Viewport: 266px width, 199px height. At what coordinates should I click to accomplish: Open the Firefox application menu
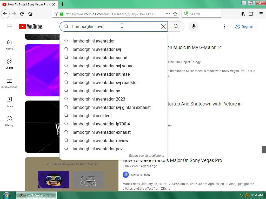[261, 14]
